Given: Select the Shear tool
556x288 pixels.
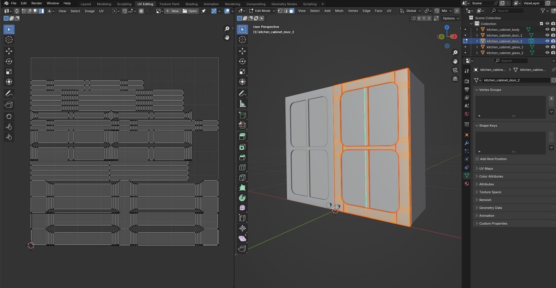Looking at the screenshot, I should click(242, 239).
